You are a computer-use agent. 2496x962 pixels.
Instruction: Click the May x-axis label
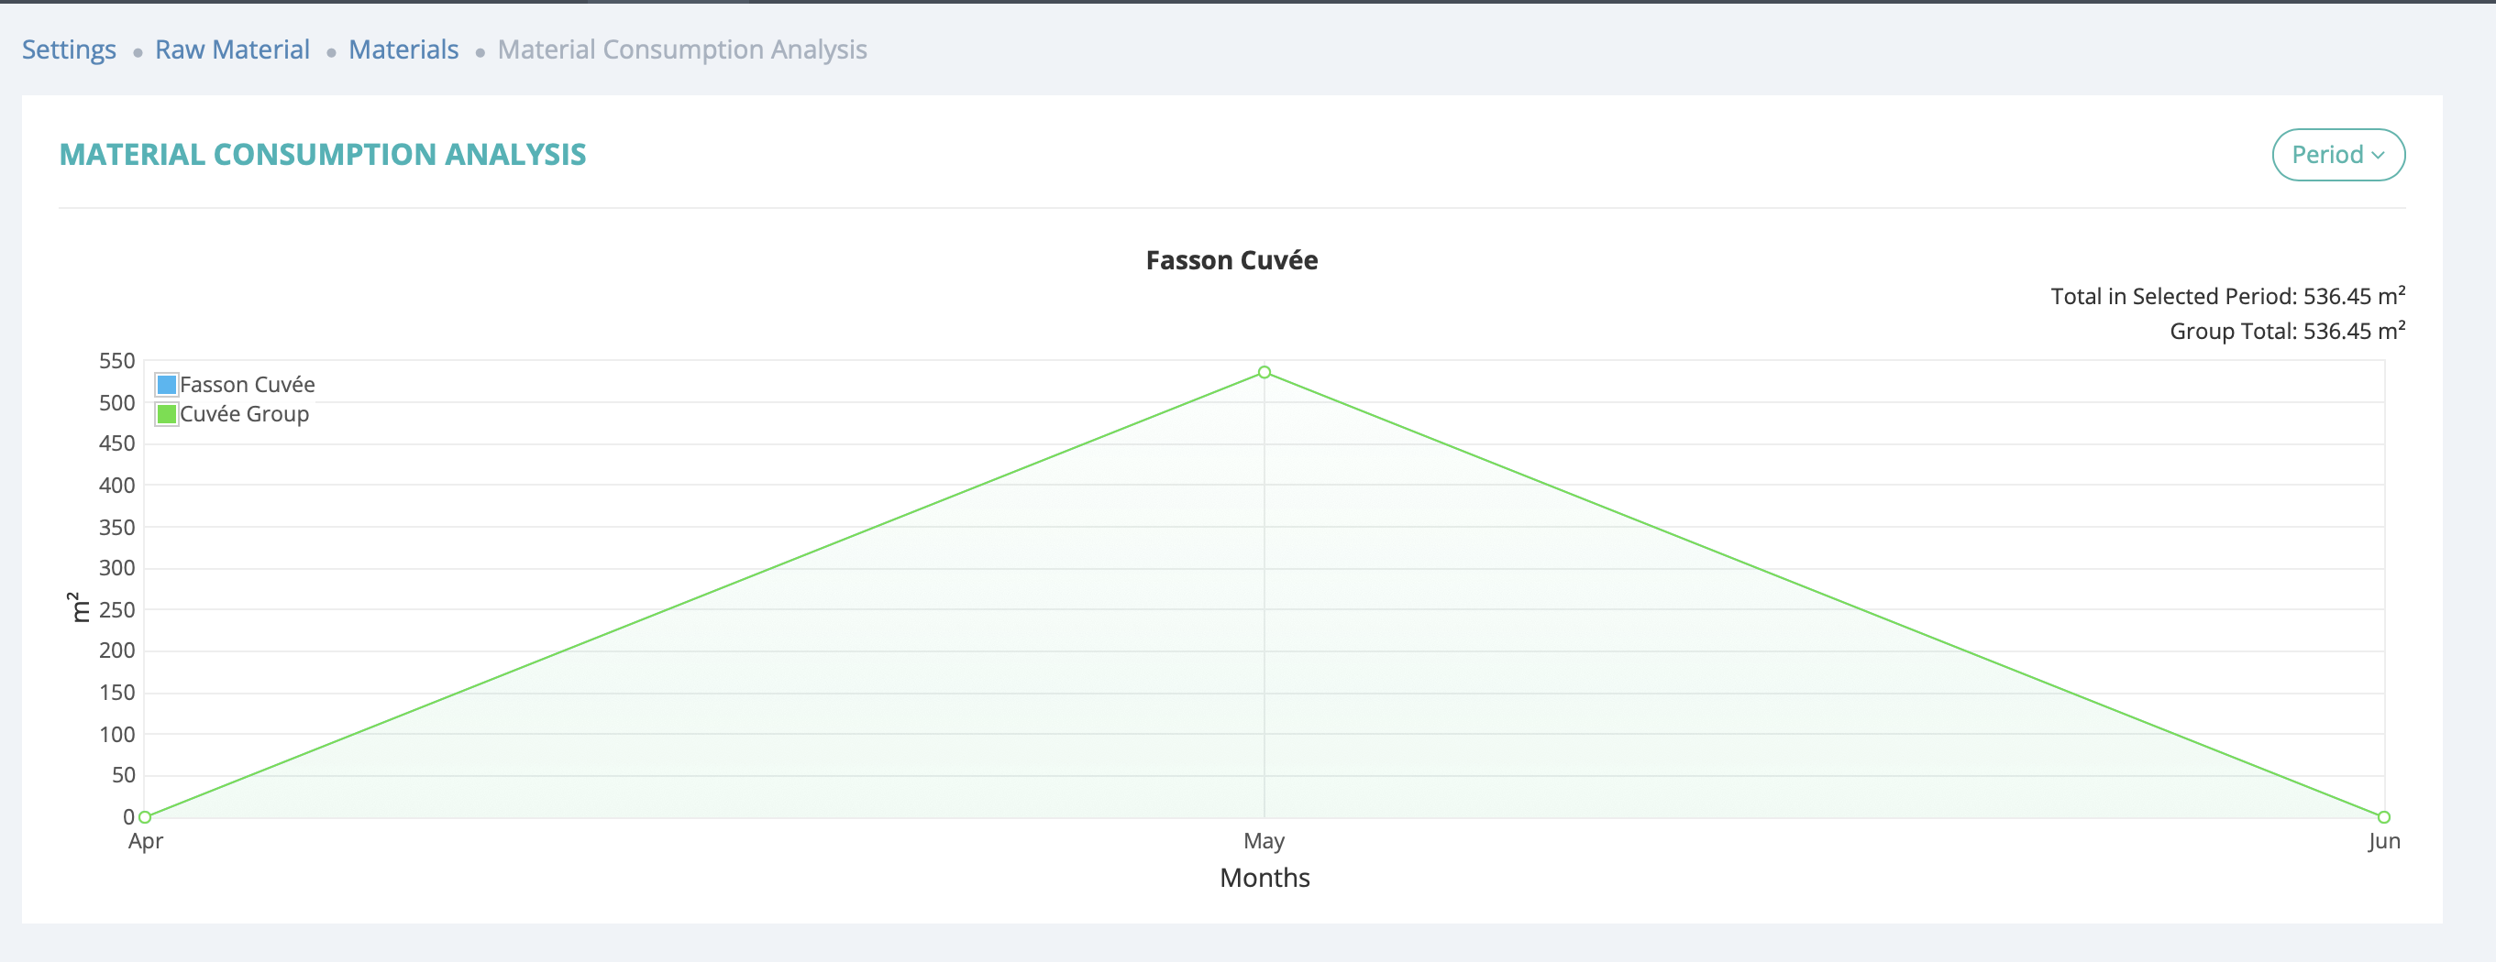(x=1265, y=841)
